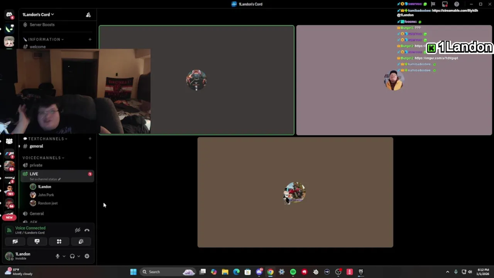Add a channel to TEXTCHANNELS category
494x278 pixels.
(x=90, y=139)
